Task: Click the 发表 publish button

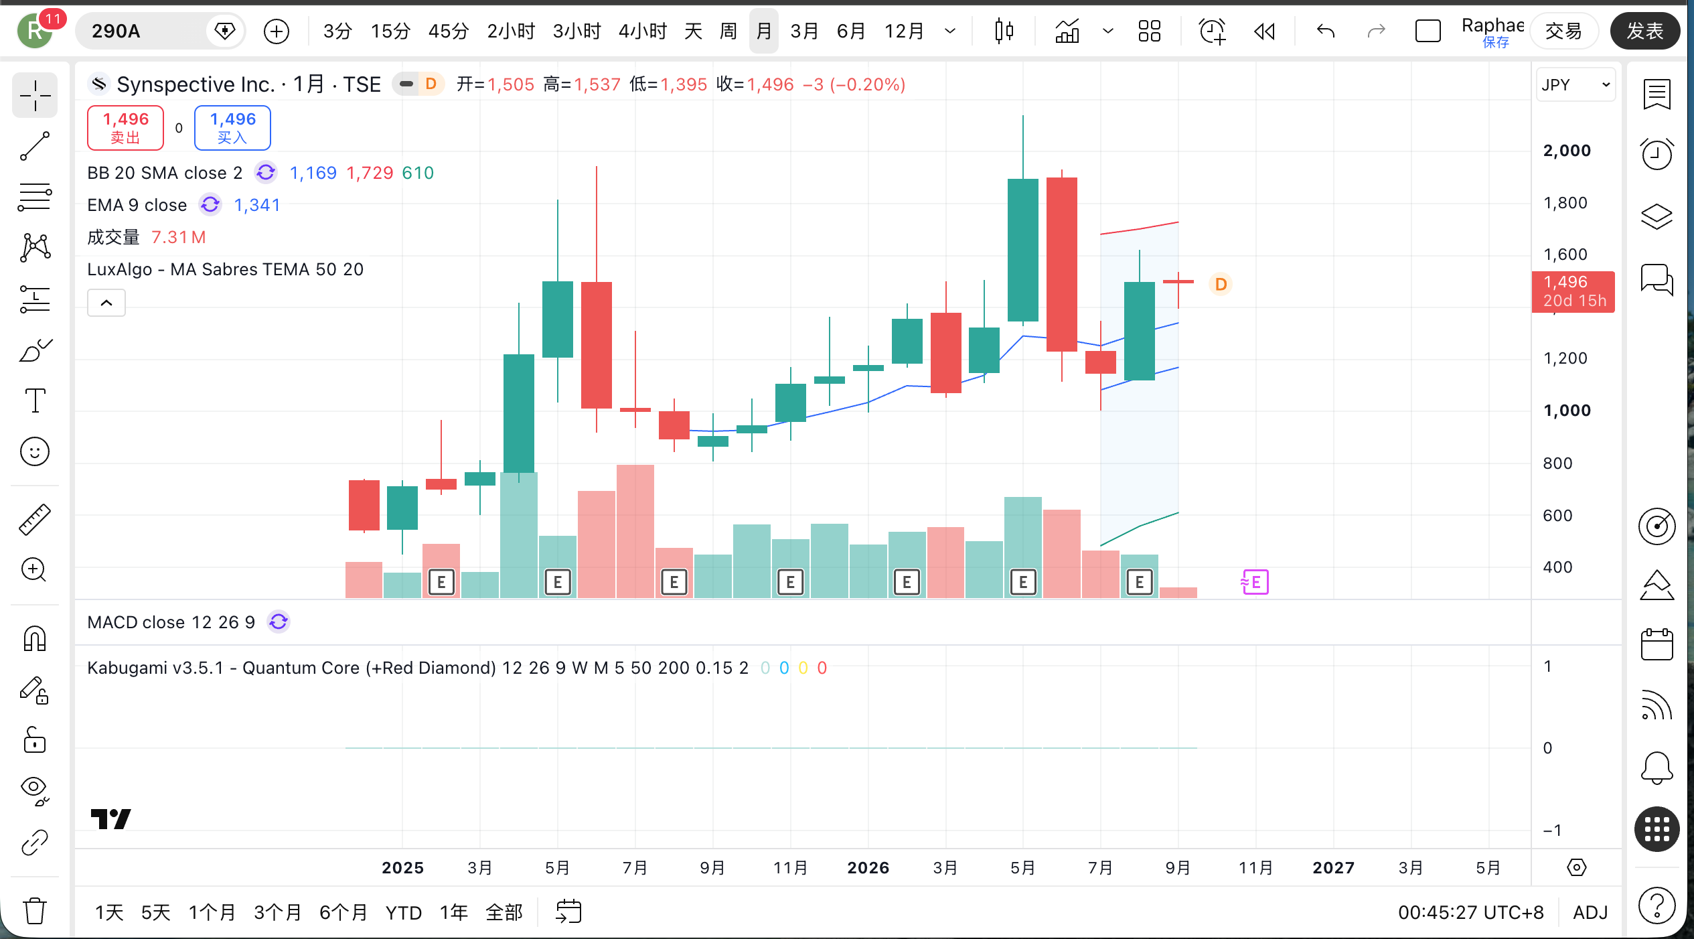Action: pyautogui.click(x=1644, y=31)
